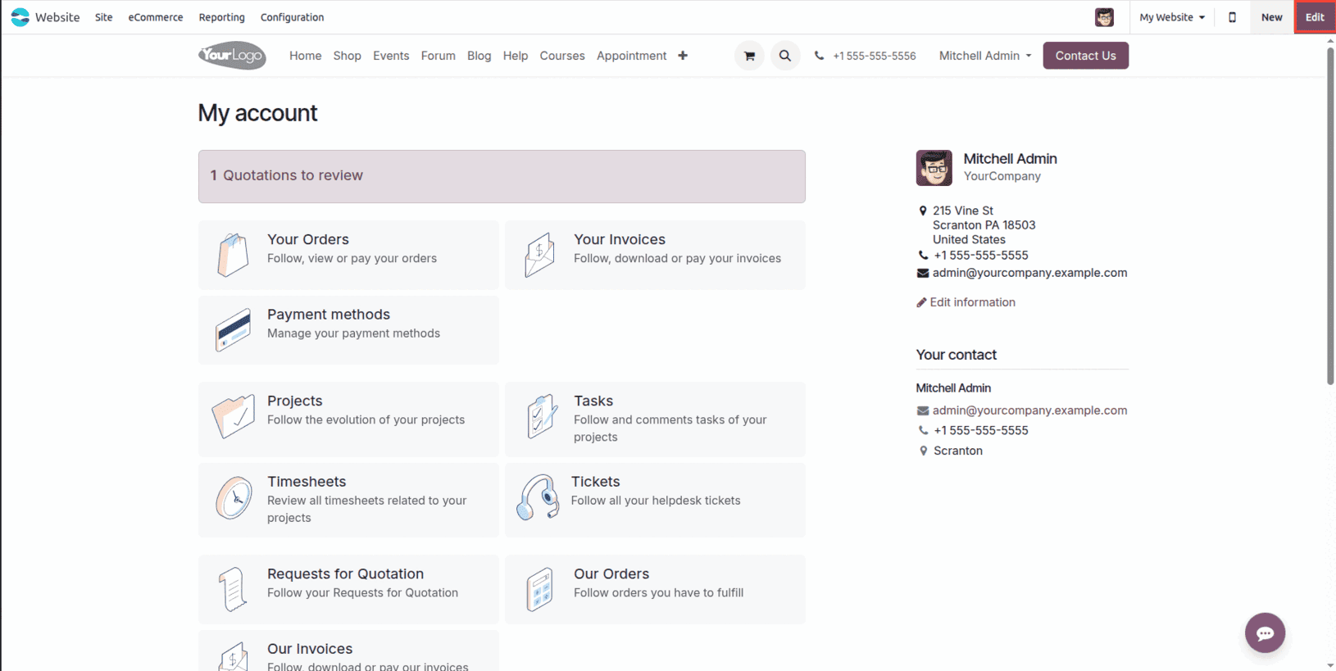Viewport: 1336px width, 671px height.
Task: Toggle mobile preview phone icon
Action: click(x=1232, y=17)
